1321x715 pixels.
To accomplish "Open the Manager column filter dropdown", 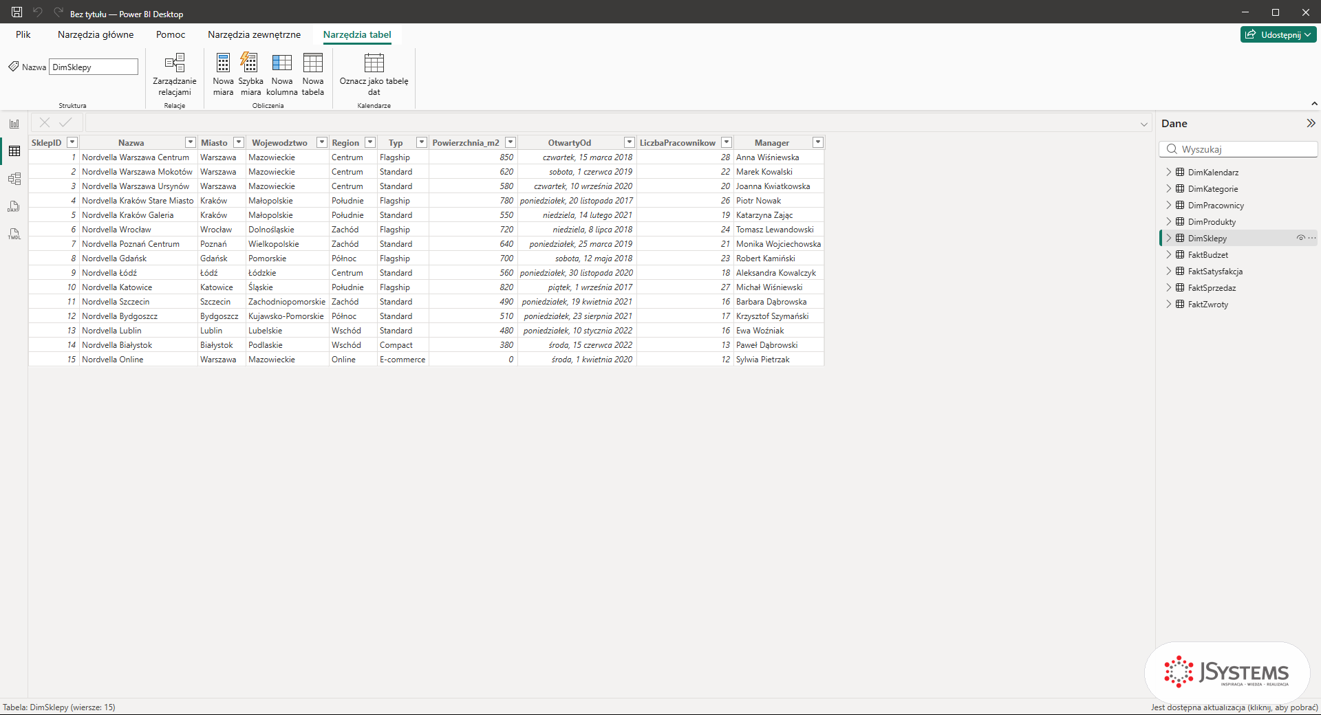I will click(818, 142).
